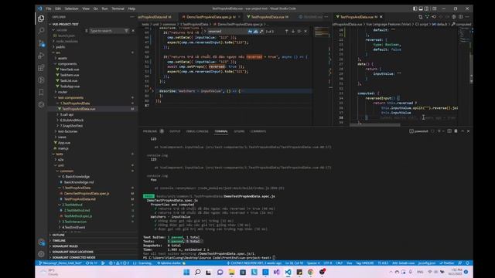Toggle Find in Selection option

[299, 31]
